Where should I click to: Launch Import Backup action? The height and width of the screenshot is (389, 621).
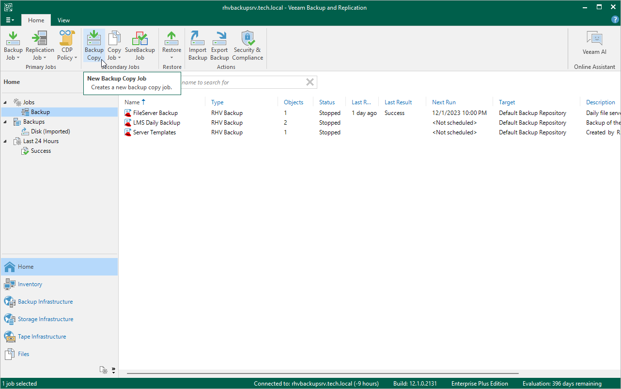[x=198, y=46]
